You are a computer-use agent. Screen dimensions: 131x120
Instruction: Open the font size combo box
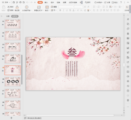pyautogui.click(x=79, y=7)
